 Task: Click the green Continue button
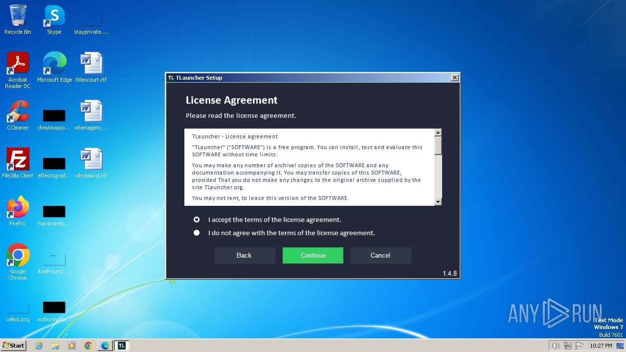(313, 255)
